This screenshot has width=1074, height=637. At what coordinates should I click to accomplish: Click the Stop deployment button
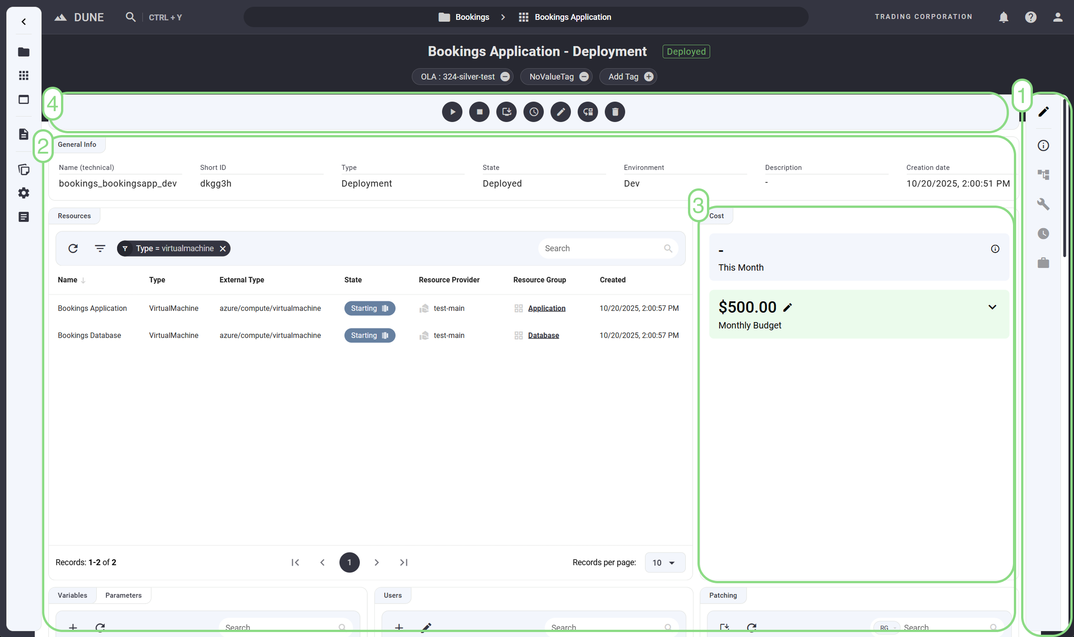(479, 112)
